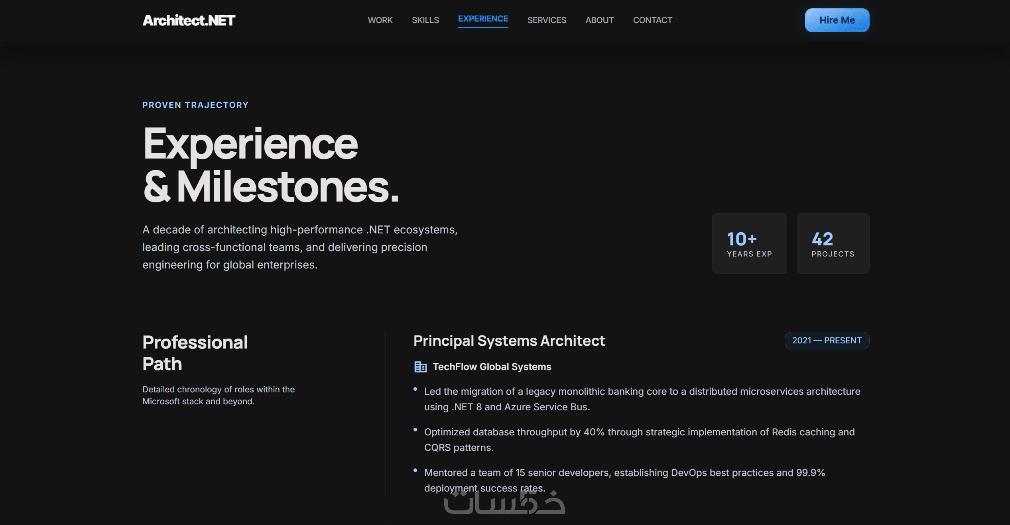Select the EXPERIENCE nav tab
This screenshot has height=525, width=1010.
pyautogui.click(x=483, y=19)
